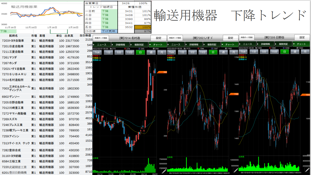This screenshot has width=311, height=175.
Task: Click the 出来高 column header
Action: coord(69,35)
